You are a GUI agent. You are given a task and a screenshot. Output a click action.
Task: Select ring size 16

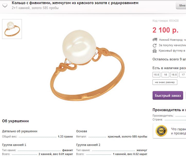tap(165, 75)
